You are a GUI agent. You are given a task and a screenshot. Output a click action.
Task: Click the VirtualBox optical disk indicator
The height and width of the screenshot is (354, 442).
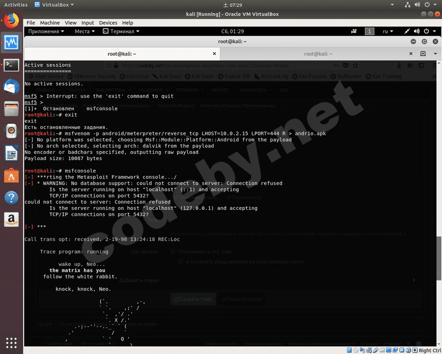pos(356,350)
